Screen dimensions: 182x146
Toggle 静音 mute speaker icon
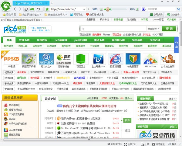pos(172,144)
